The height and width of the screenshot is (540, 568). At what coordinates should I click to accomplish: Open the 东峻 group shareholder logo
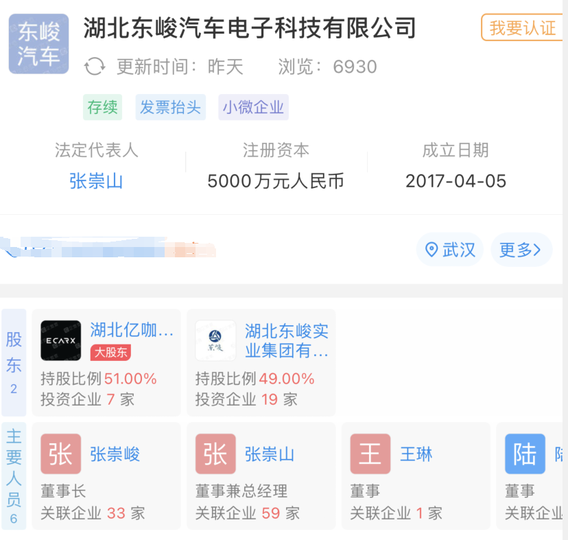tap(215, 340)
